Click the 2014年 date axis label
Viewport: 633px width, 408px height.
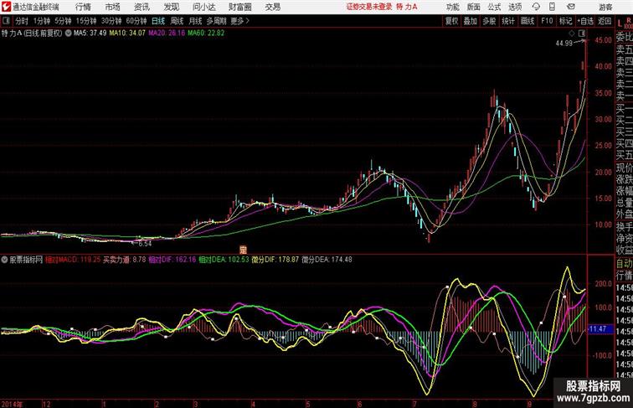(x=12, y=404)
